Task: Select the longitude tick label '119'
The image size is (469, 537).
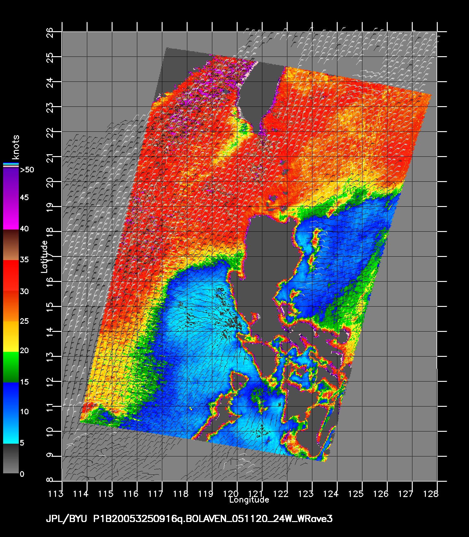Action: coord(206,494)
